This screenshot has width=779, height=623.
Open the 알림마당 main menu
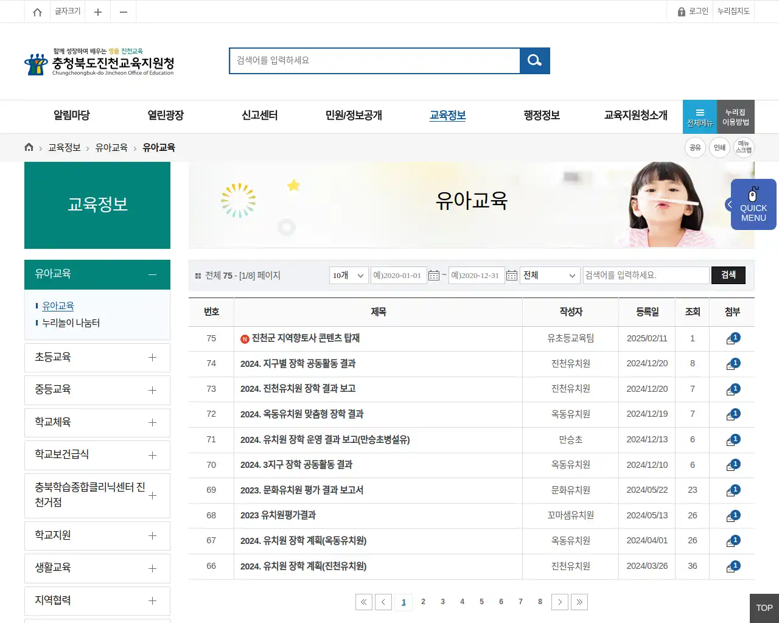[72, 116]
